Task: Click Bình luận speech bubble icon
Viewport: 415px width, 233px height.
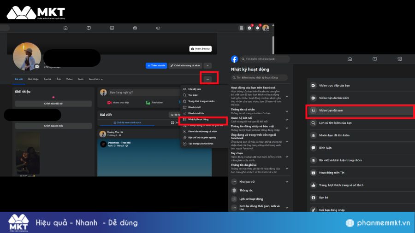Action: (314, 148)
